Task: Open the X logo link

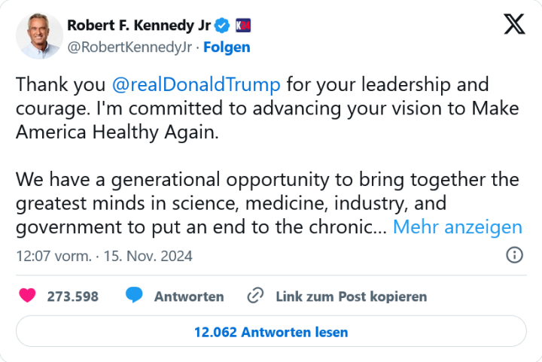Action: pos(514,26)
